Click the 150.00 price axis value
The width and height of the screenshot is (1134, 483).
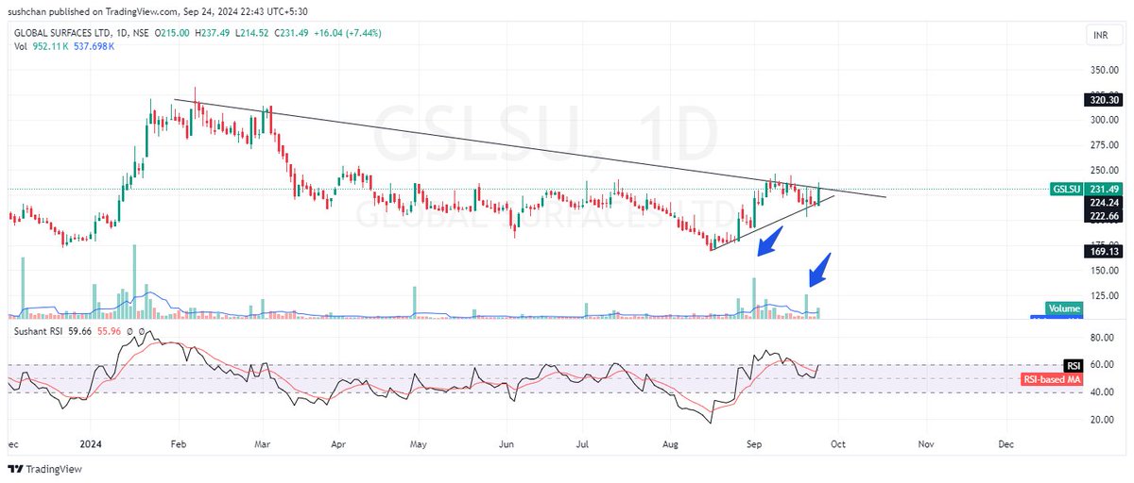coord(1105,271)
